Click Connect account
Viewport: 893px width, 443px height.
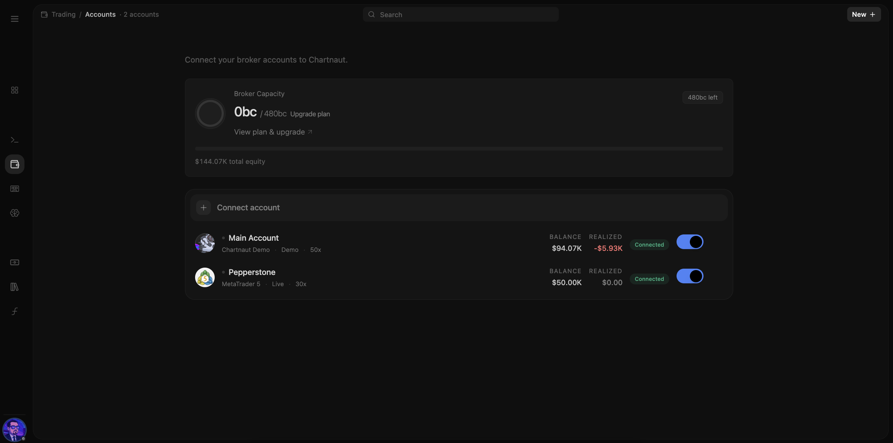point(459,208)
